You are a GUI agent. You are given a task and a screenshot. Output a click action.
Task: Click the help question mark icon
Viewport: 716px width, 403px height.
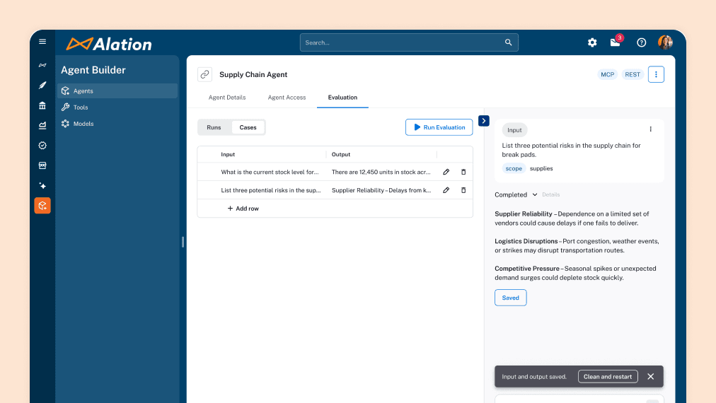pos(641,42)
